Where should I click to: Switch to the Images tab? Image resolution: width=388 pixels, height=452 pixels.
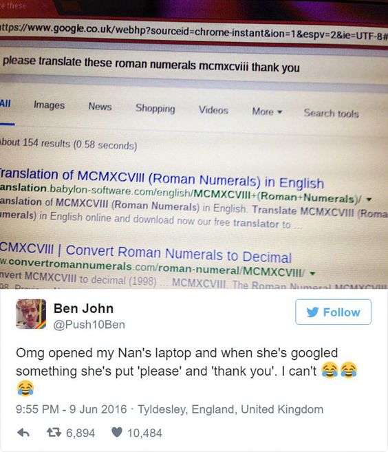click(x=49, y=105)
